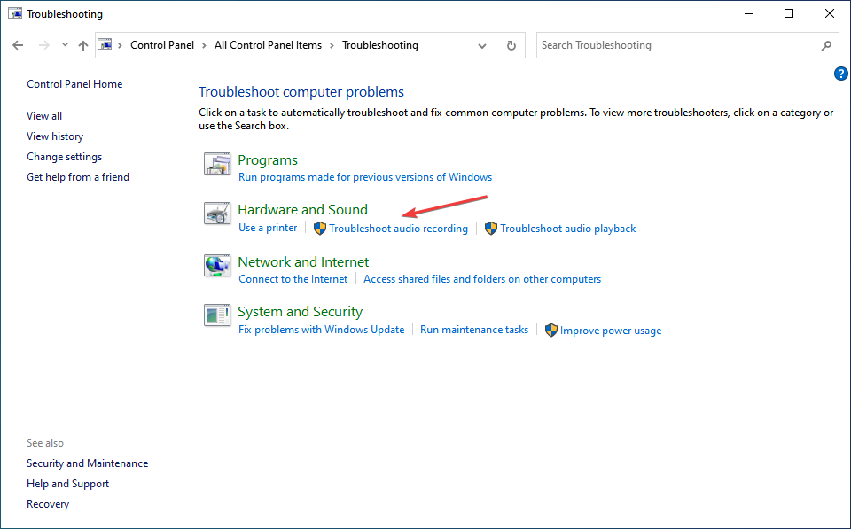Launch the Use a printer troubleshooter
Image resolution: width=851 pixels, height=529 pixels.
(268, 228)
